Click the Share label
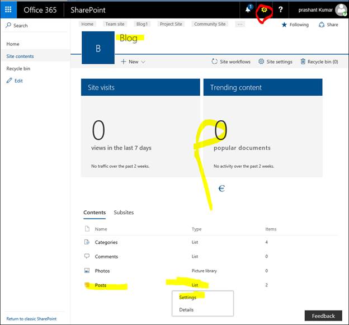The height and width of the screenshot is (325, 349). point(332,25)
